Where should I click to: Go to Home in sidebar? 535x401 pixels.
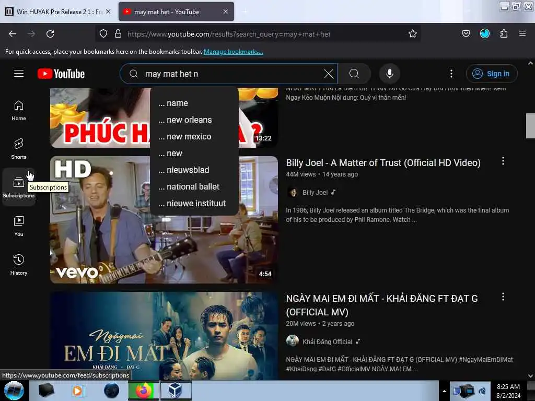[x=19, y=111]
